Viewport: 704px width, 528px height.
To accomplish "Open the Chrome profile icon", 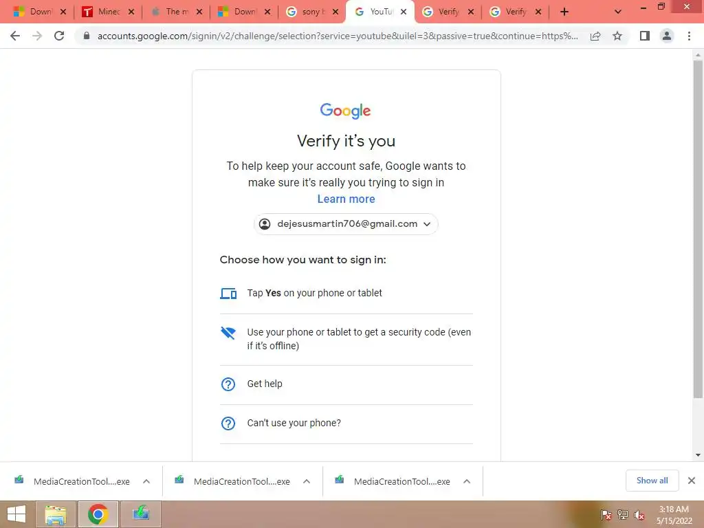I will click(x=667, y=36).
